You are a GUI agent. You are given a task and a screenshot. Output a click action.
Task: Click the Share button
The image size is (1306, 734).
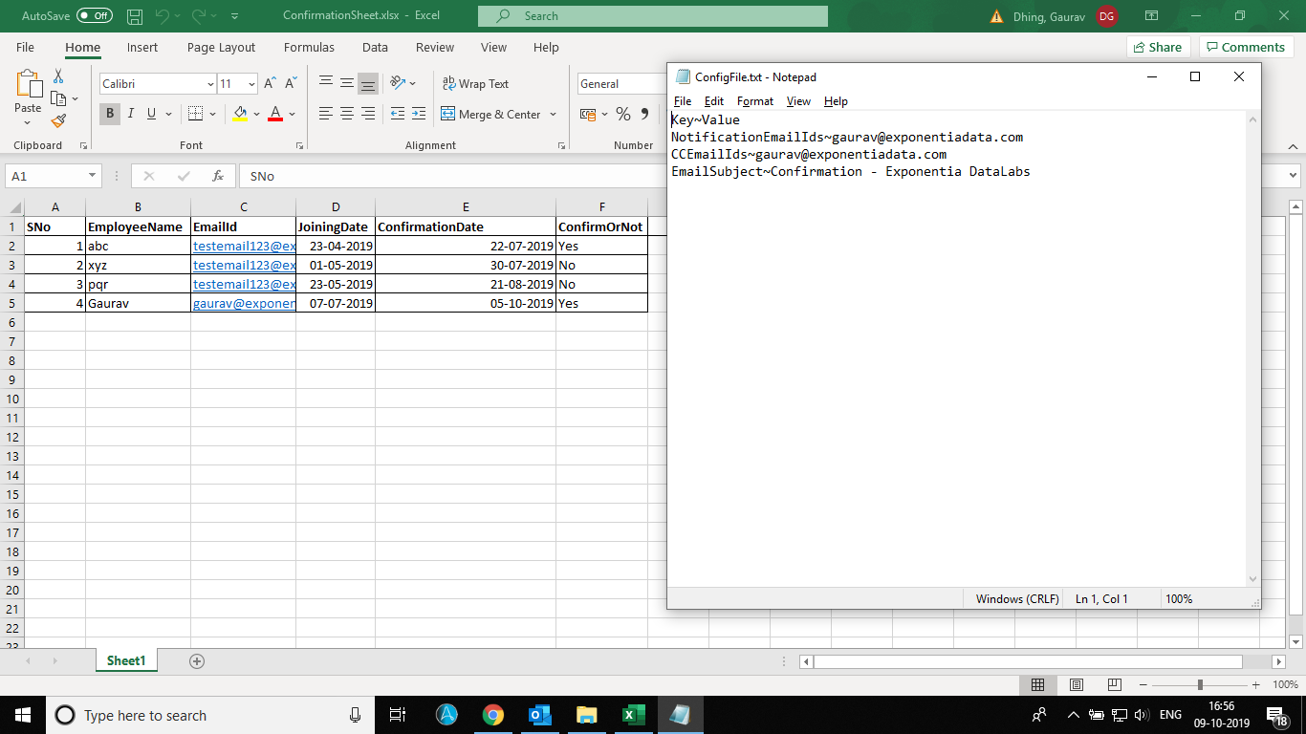coord(1157,47)
